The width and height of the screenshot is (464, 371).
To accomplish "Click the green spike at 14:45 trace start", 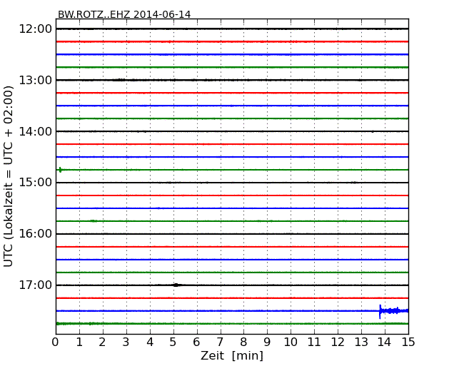I will tap(61, 170).
